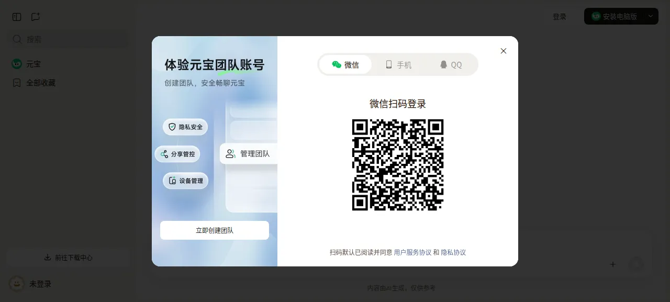Toggle the sidebar panel icon

tap(17, 17)
